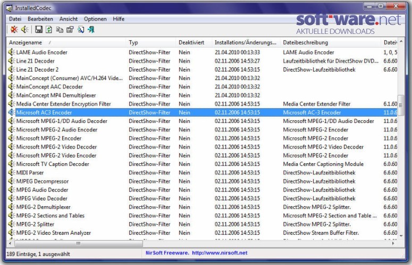
Task: Open the Bearbeiten menu
Action: click(40, 19)
